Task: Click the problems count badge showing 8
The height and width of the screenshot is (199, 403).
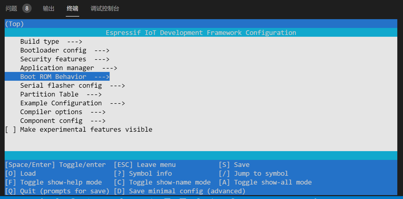Action: pos(27,8)
